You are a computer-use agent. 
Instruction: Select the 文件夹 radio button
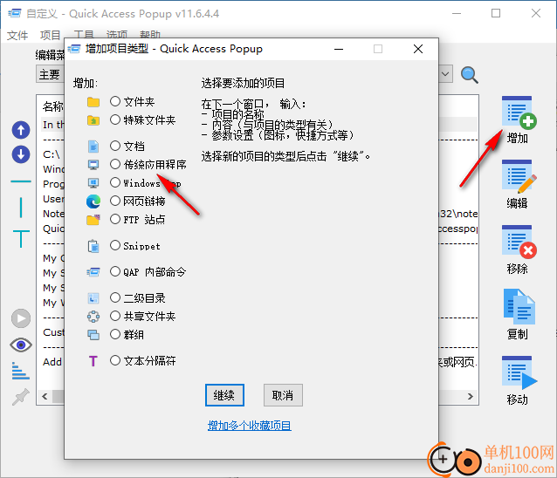[114, 101]
